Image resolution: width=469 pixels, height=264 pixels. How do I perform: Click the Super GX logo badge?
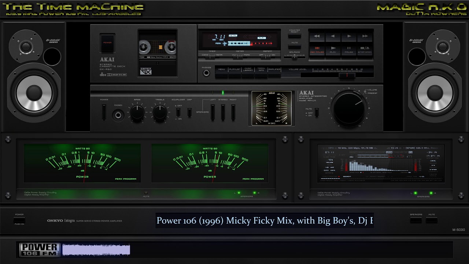145,70
